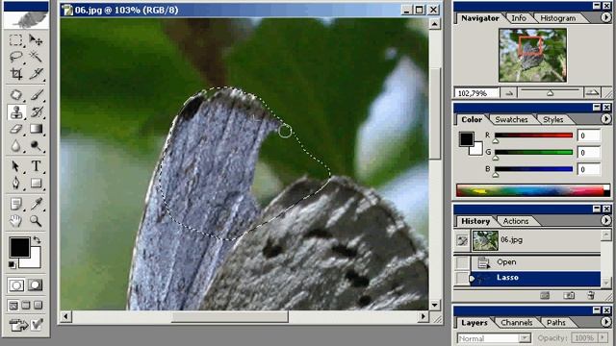This screenshot has height=346, width=616.
Task: Click the red R color slider
Action: [533, 136]
